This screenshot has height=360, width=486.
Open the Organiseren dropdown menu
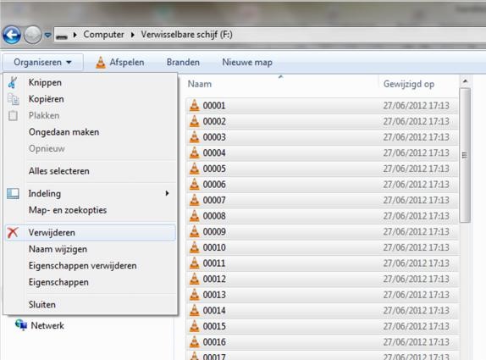(43, 63)
